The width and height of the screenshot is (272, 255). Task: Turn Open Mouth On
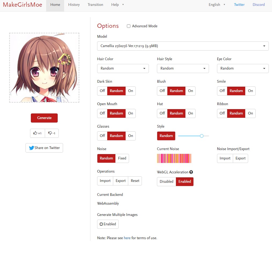[131, 113]
